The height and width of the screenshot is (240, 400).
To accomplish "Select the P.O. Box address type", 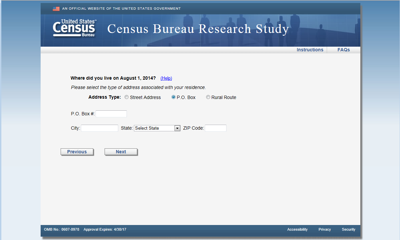I will click(x=174, y=97).
